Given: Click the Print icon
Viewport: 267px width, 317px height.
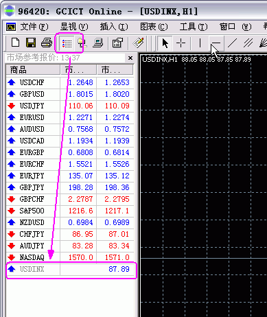Looking at the screenshot, I should (47, 43).
